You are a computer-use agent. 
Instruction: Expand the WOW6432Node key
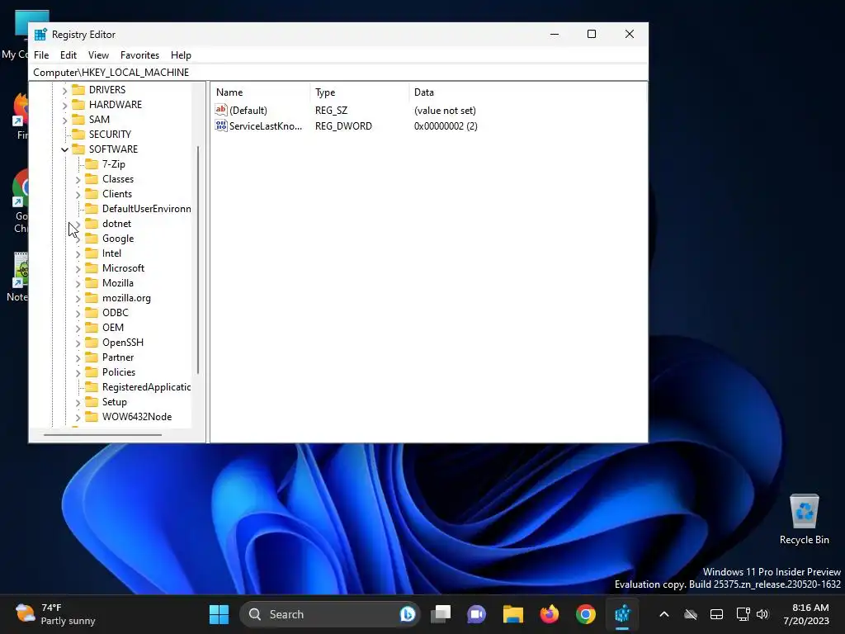tap(78, 417)
